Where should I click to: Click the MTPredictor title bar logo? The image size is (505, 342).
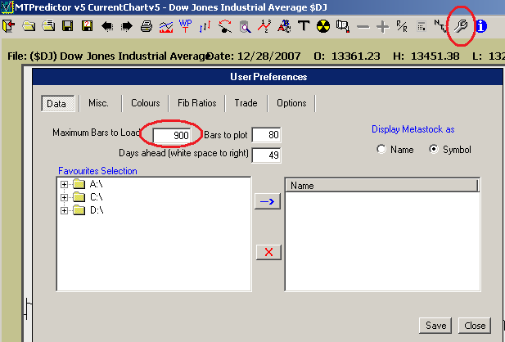[x=7, y=7]
